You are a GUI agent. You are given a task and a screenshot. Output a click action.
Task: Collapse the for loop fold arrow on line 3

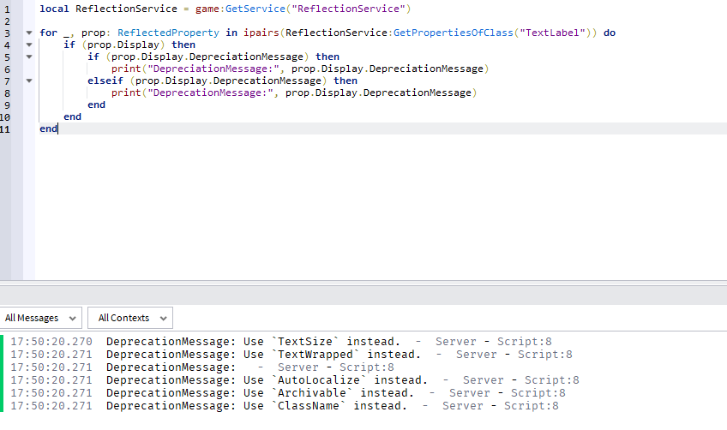tap(29, 33)
